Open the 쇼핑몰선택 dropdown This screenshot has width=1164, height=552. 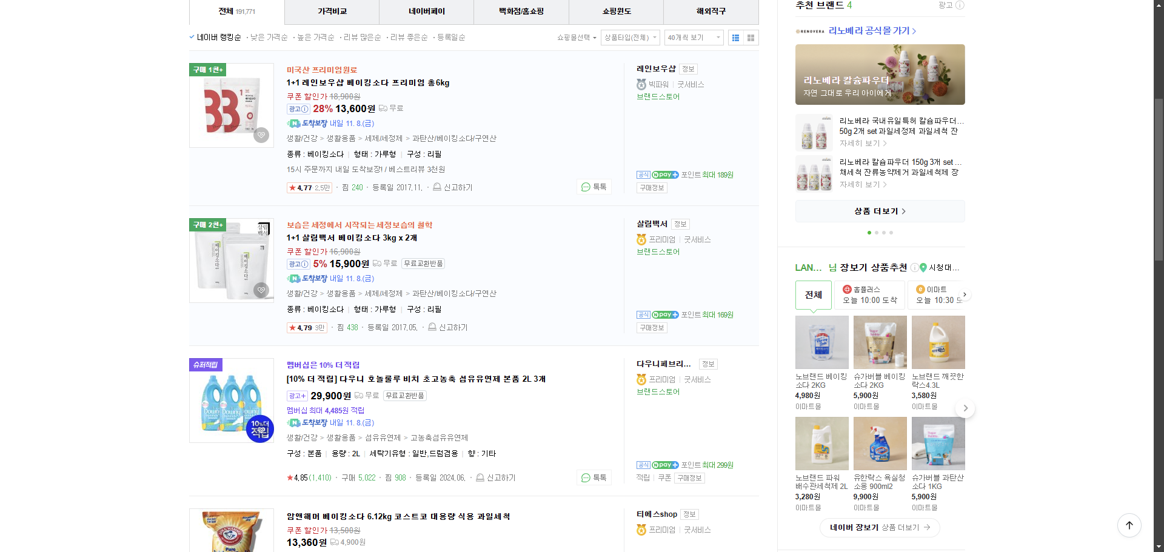[576, 37]
